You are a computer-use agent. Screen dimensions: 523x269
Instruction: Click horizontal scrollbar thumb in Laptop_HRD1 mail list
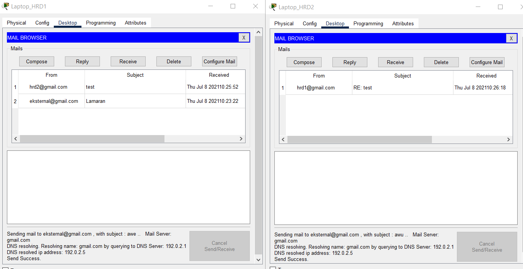click(92, 139)
